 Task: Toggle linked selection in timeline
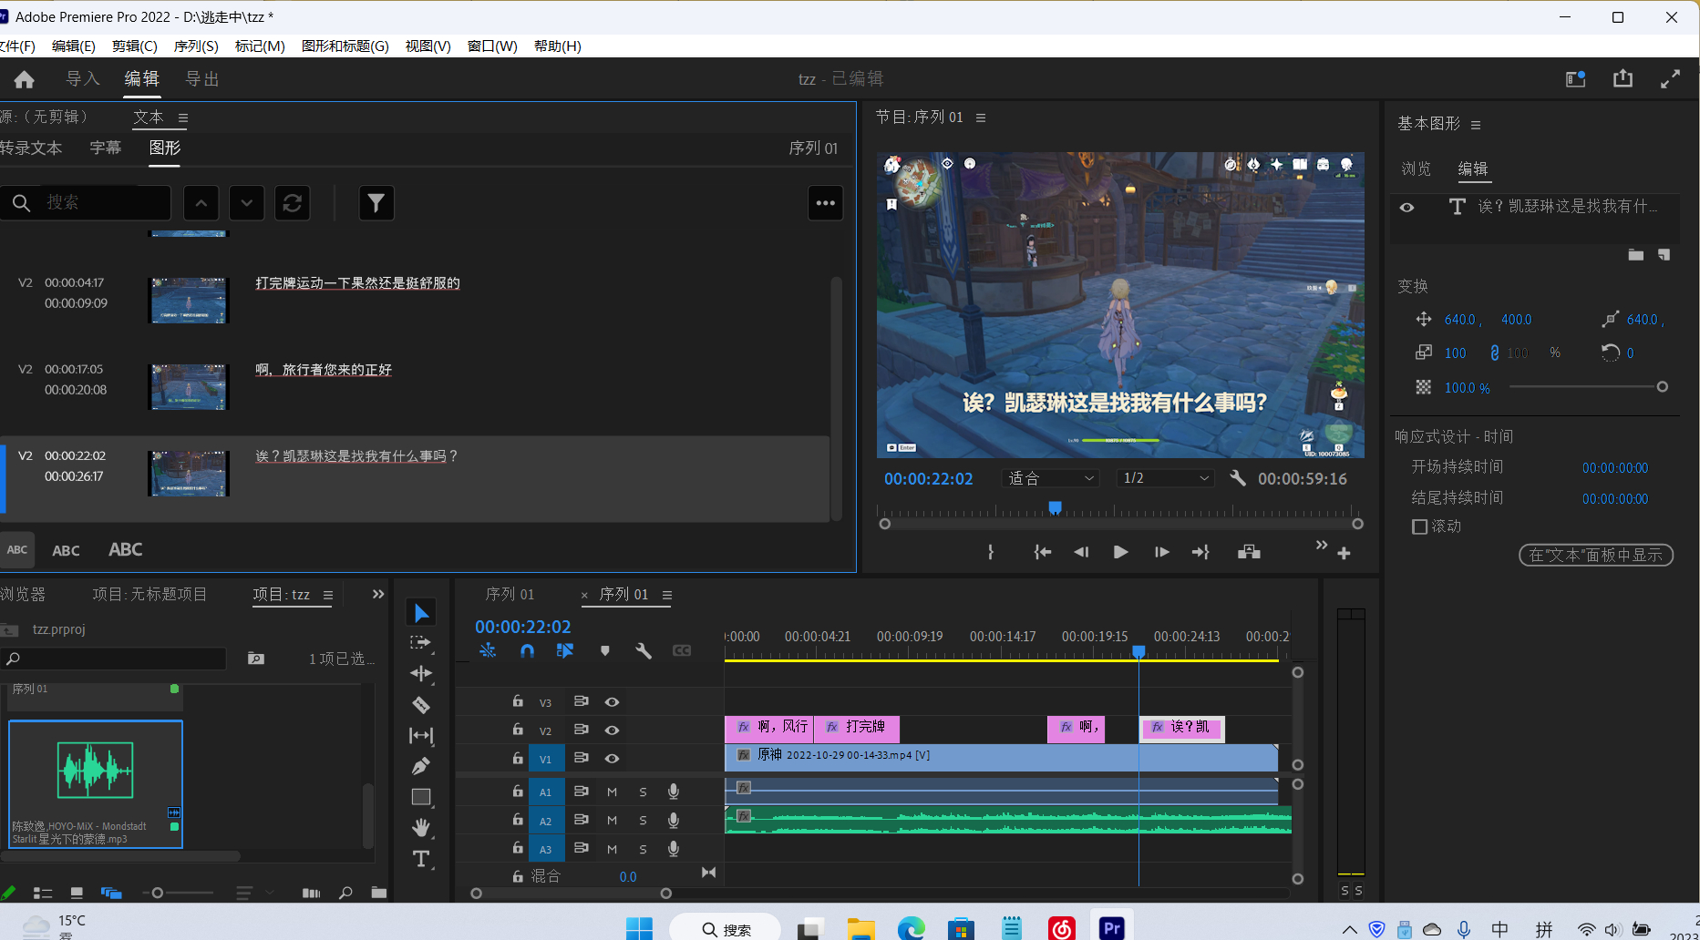pyautogui.click(x=565, y=650)
